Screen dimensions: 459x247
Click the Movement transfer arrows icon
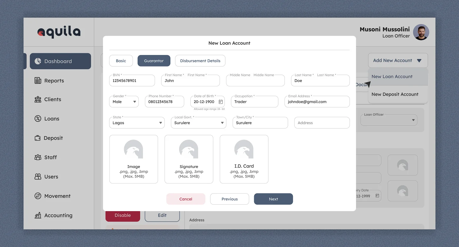(x=38, y=196)
